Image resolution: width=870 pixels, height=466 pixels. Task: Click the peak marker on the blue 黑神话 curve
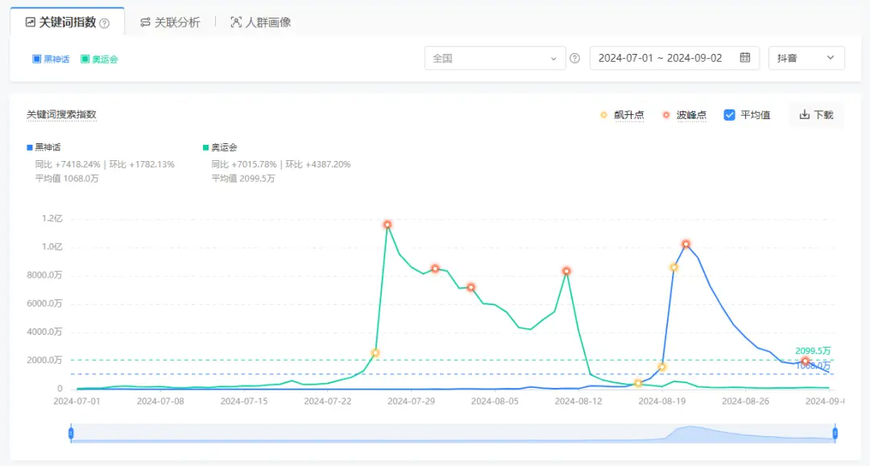[686, 243]
